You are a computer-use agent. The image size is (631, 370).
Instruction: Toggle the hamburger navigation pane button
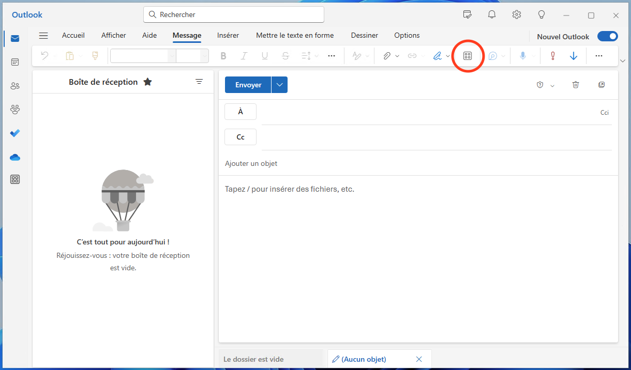(x=43, y=36)
